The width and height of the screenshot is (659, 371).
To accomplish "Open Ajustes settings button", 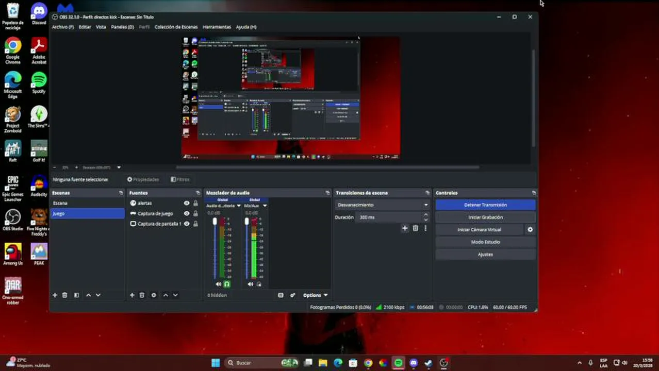I will [x=485, y=255].
